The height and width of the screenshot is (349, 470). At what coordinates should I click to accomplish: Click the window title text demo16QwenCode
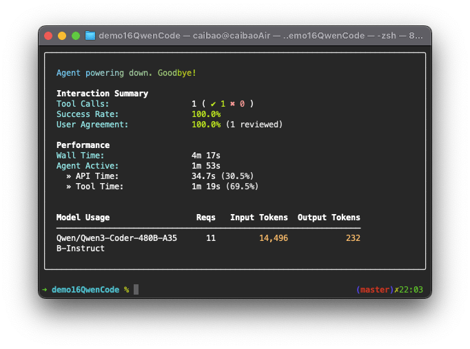click(x=132, y=36)
